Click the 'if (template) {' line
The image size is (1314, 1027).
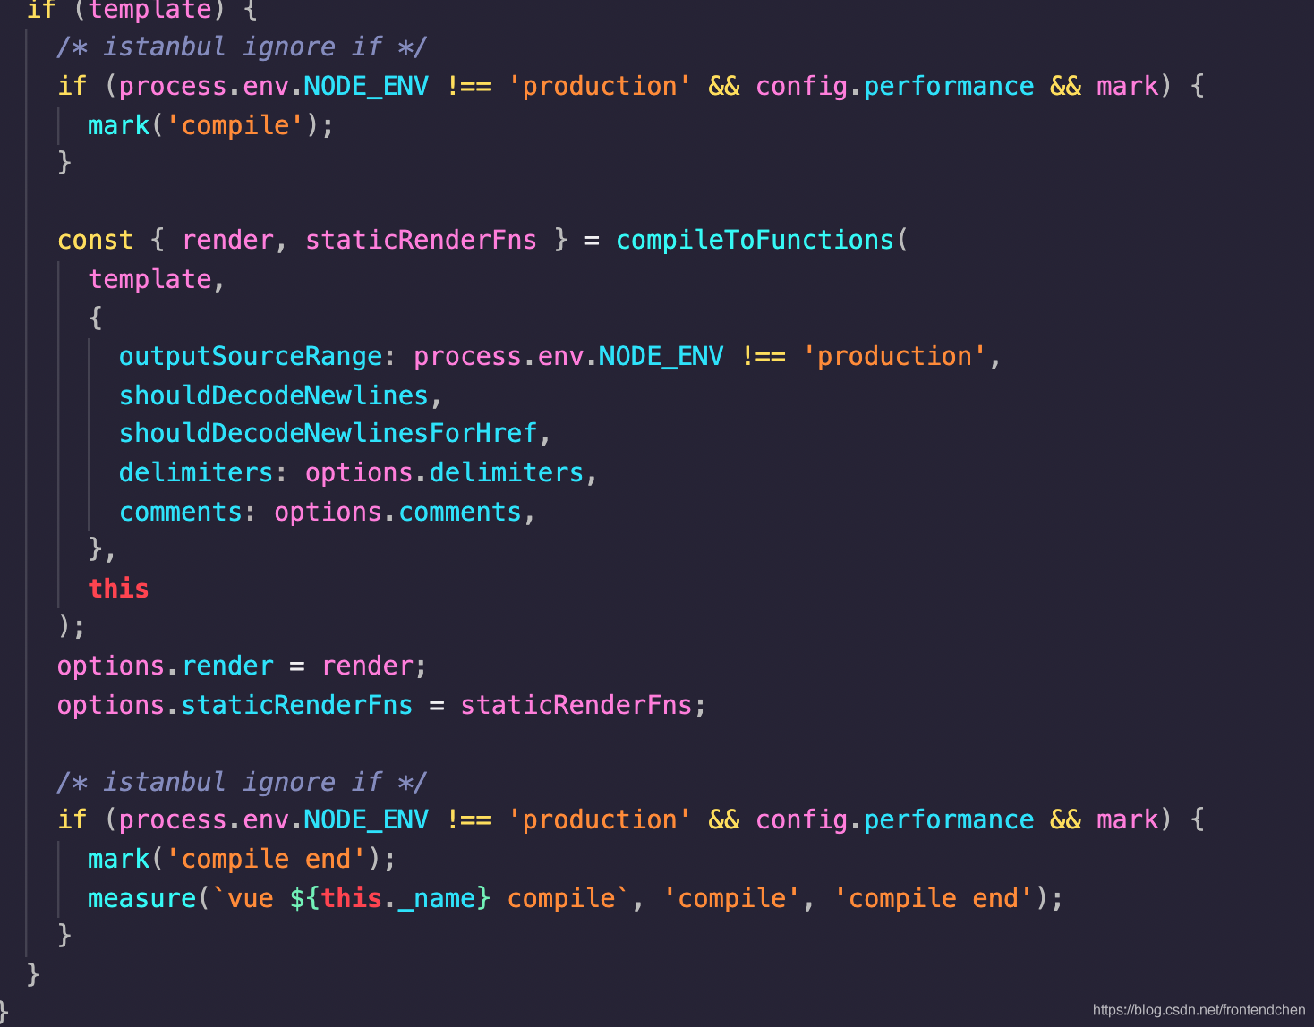tap(141, 11)
